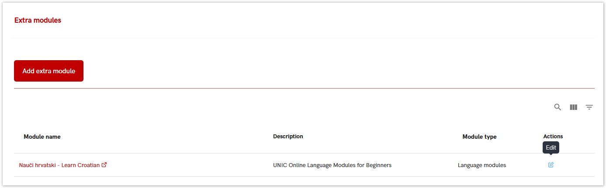Select the Language modules type cell
The width and height of the screenshot is (606, 188).
481,165
